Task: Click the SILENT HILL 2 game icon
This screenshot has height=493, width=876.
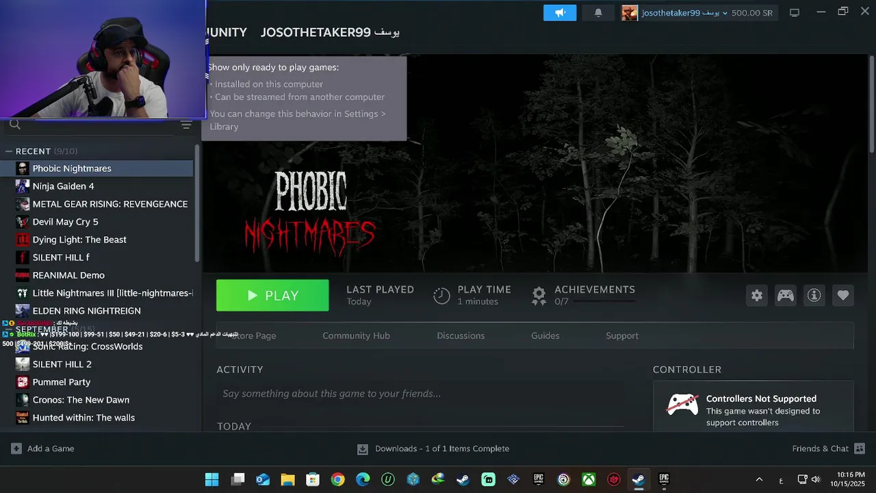Action: [23, 364]
